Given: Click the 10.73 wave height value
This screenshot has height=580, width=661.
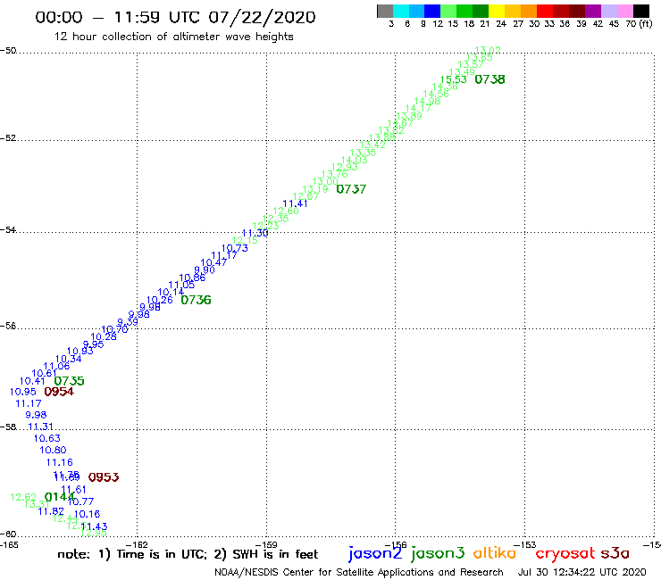Looking at the screenshot, I should [x=235, y=249].
